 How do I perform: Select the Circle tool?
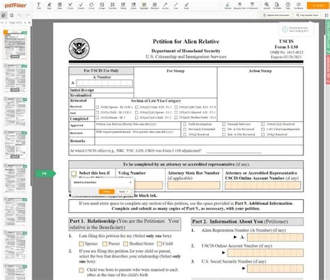[91, 6]
